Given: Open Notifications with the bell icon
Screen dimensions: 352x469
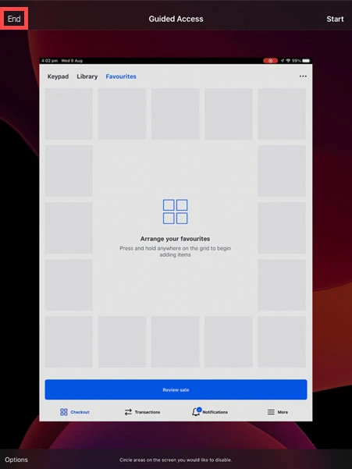Looking at the screenshot, I should (x=210, y=412).
